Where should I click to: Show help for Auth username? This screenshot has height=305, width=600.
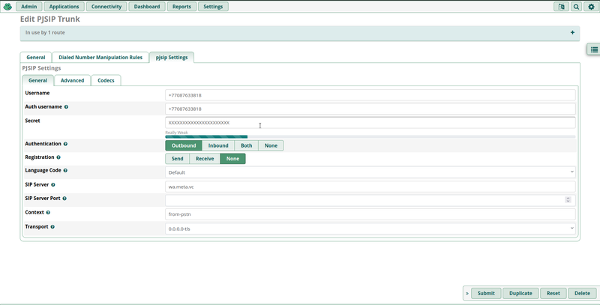pyautogui.click(x=66, y=107)
